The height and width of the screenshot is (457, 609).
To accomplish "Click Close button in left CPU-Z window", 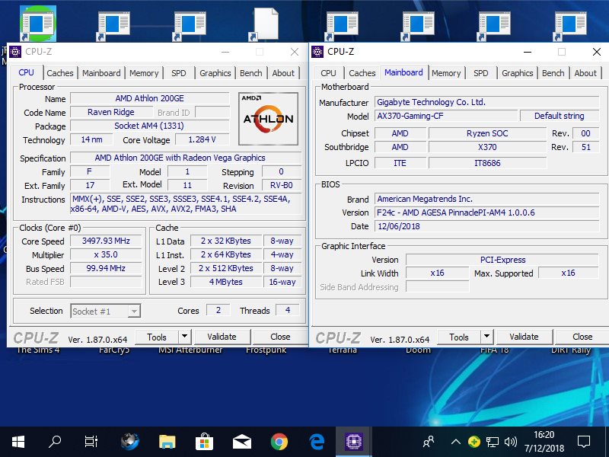I will tap(280, 337).
